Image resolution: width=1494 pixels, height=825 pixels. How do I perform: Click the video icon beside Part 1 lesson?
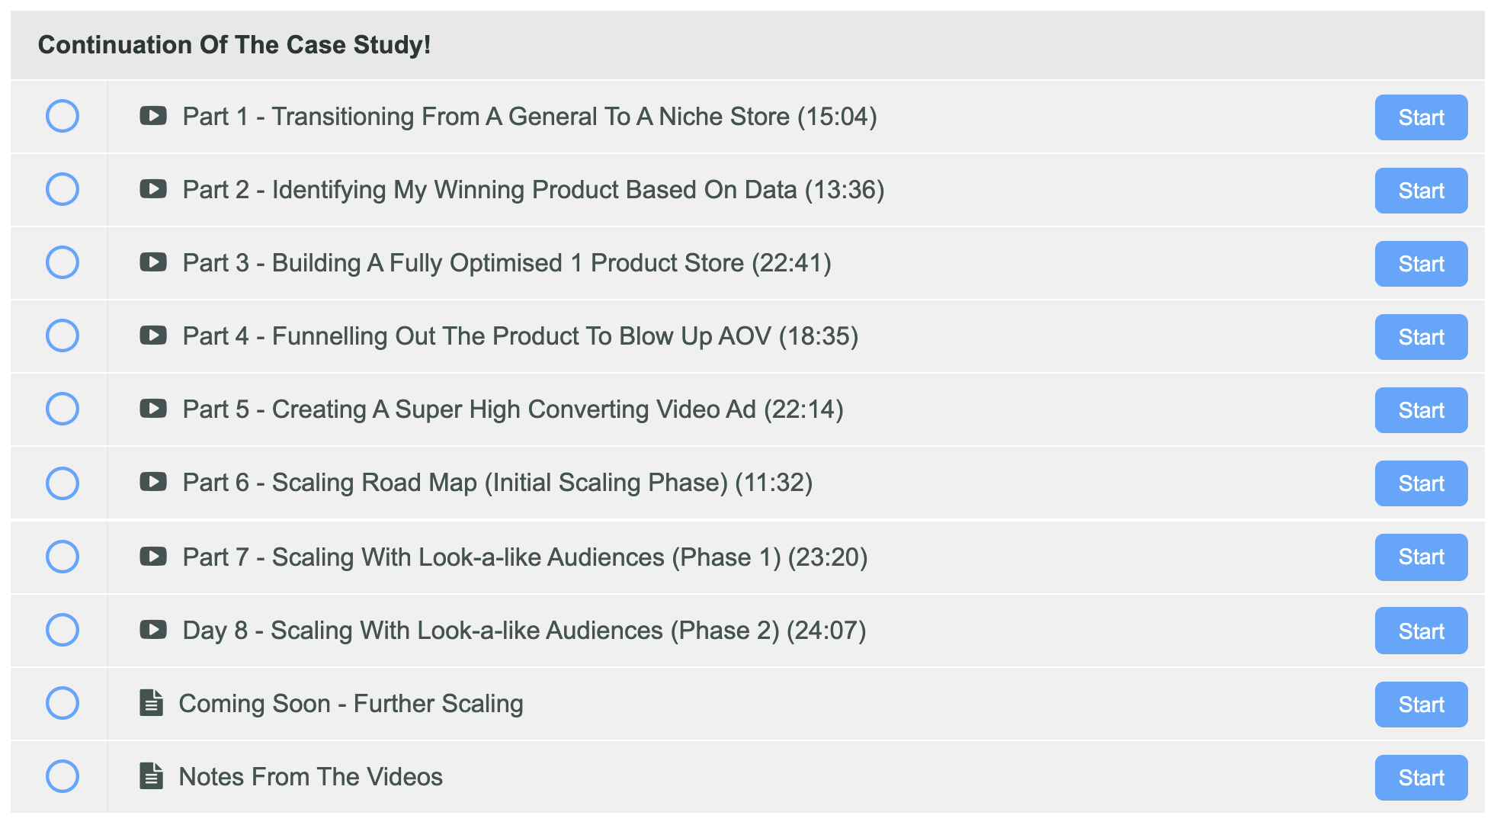(x=153, y=116)
